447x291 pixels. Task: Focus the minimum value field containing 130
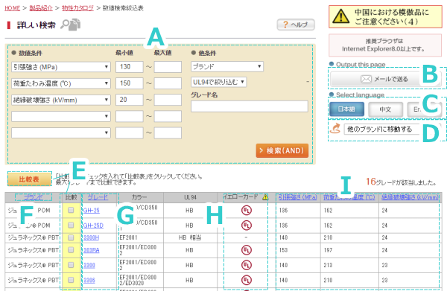click(130, 67)
